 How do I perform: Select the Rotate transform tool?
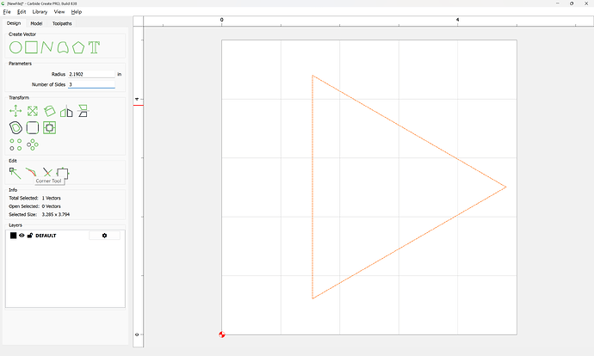[x=50, y=111]
